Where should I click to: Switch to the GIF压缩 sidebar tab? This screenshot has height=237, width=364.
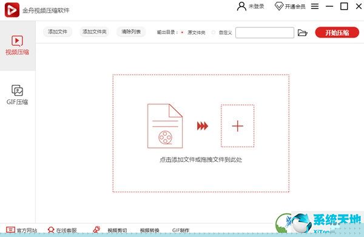point(17,95)
